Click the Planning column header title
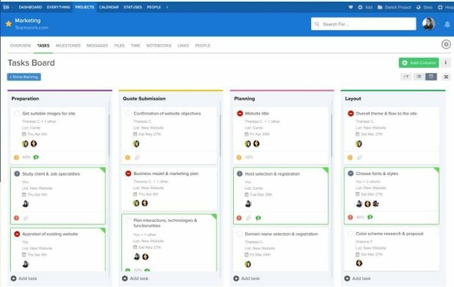454x287 pixels. 245,98
